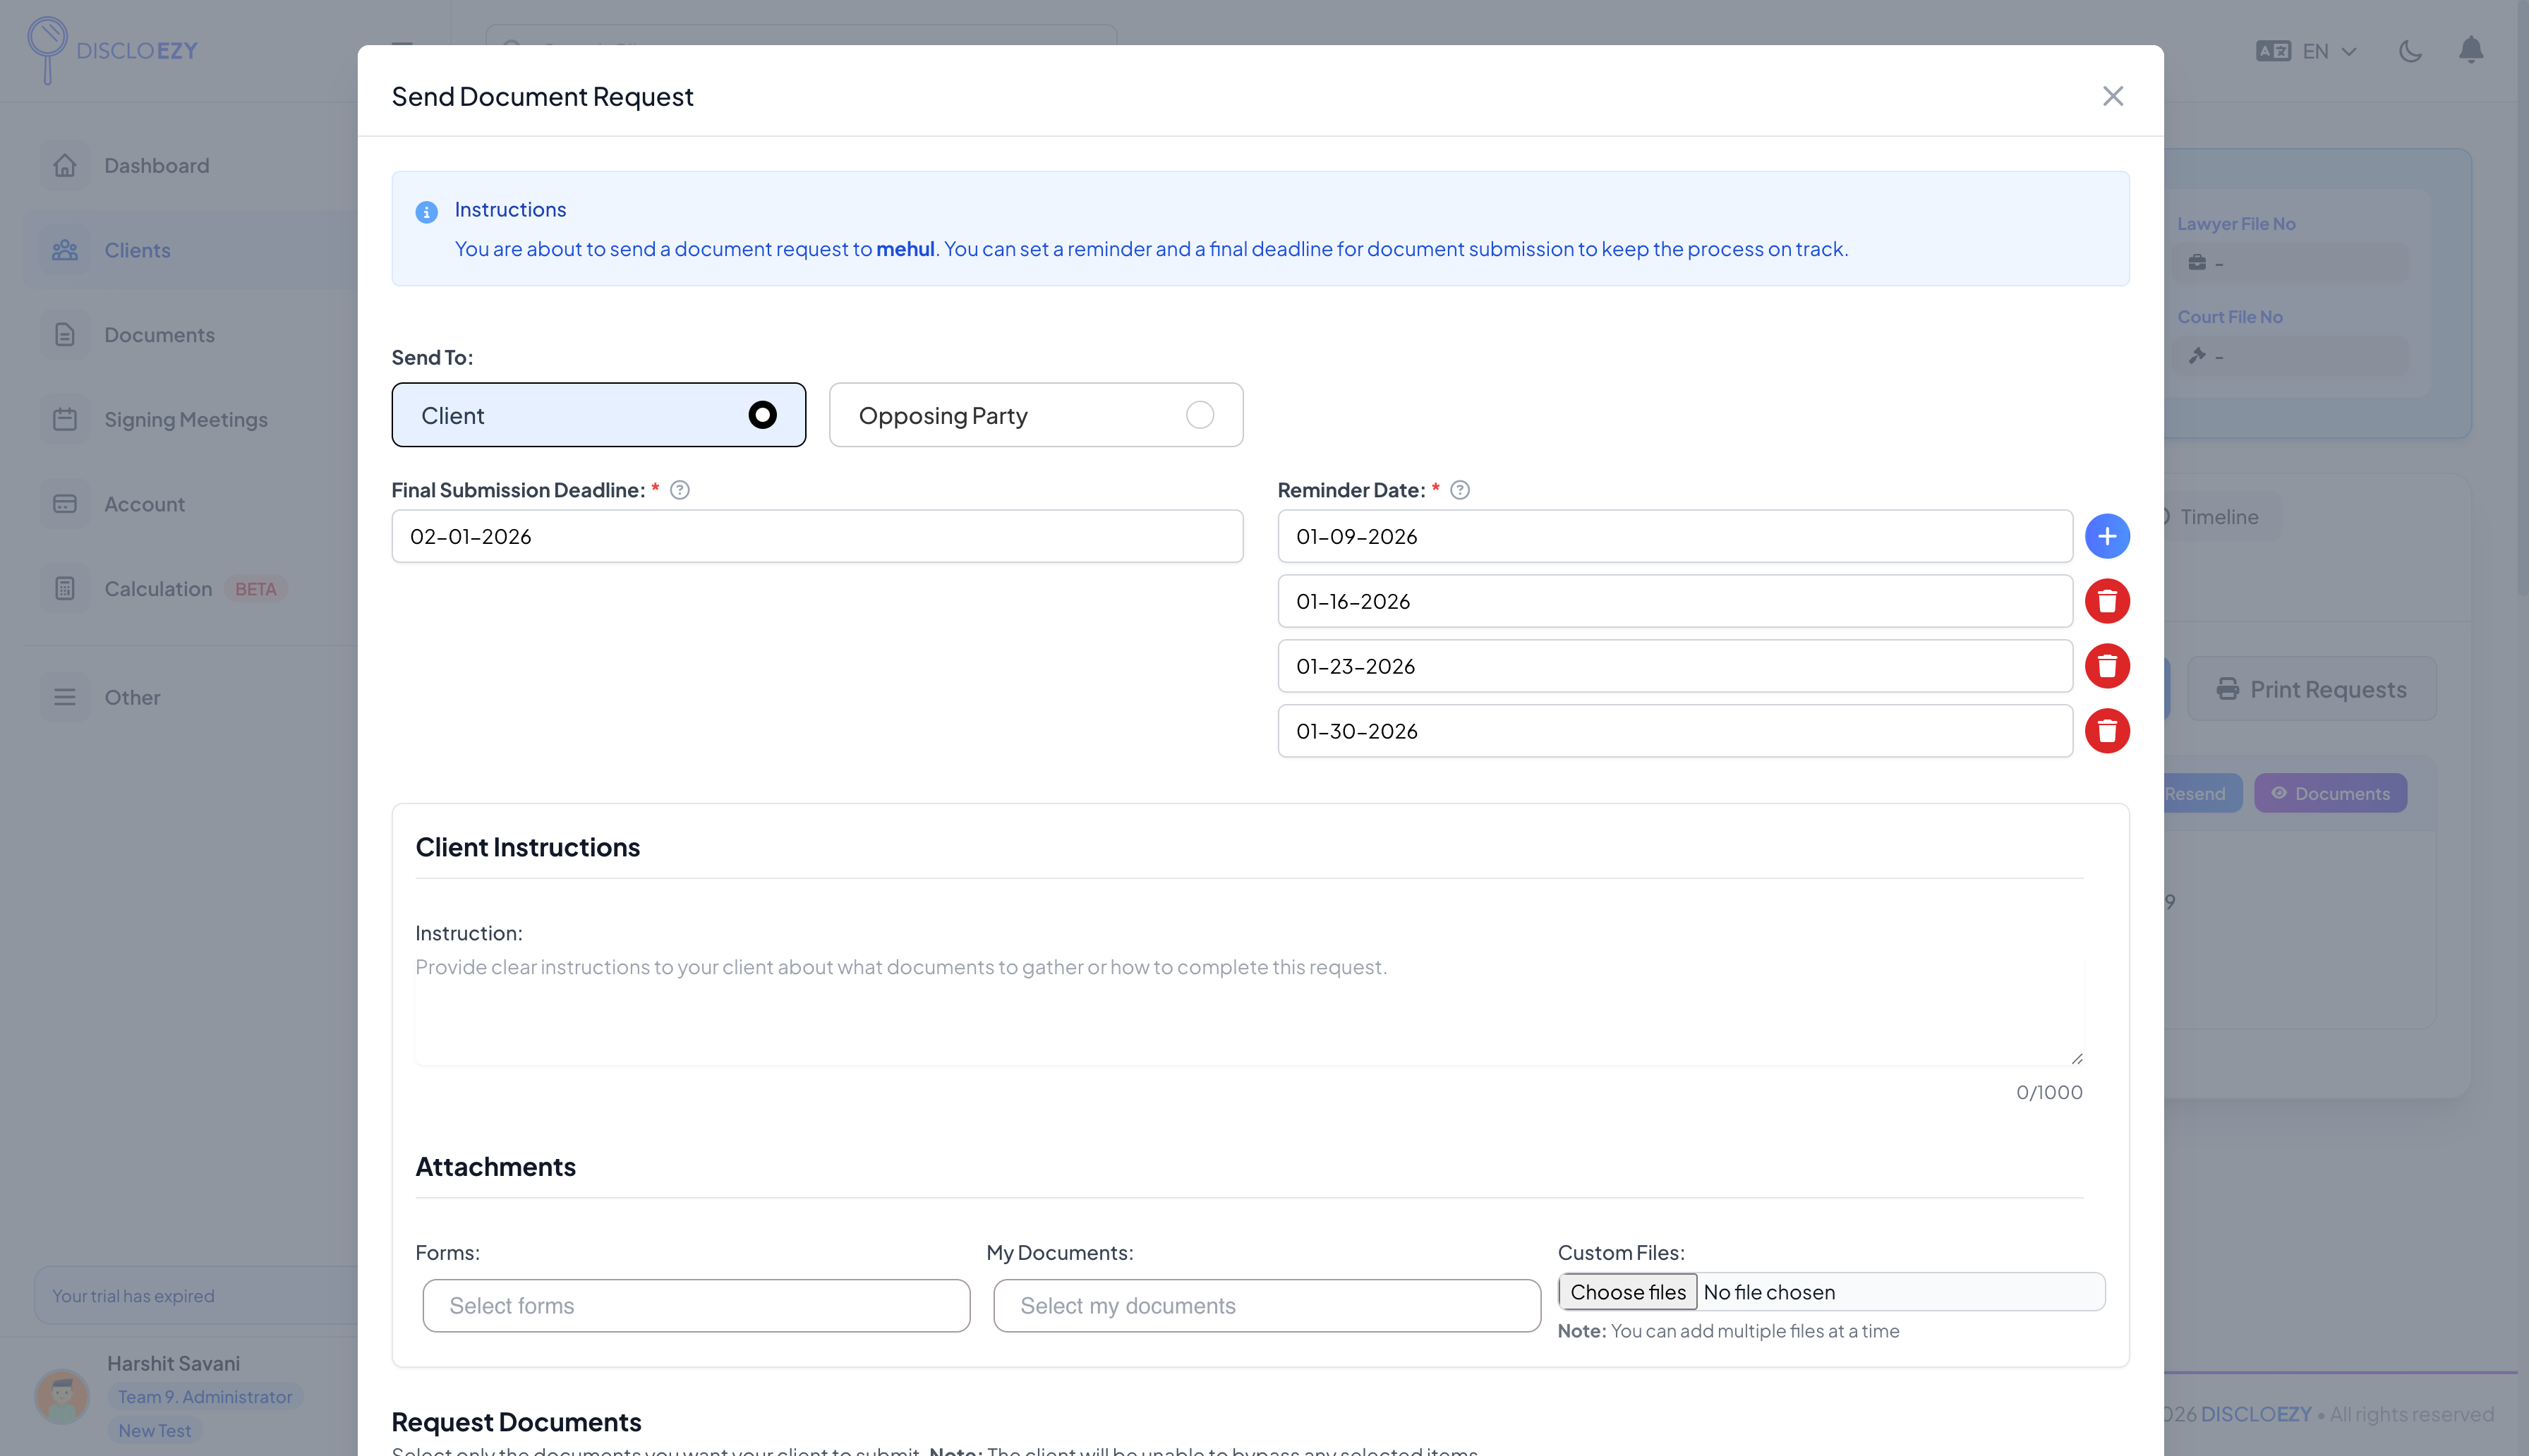Close the Send Document Request dialog
The width and height of the screenshot is (2529, 1456).
click(2112, 96)
